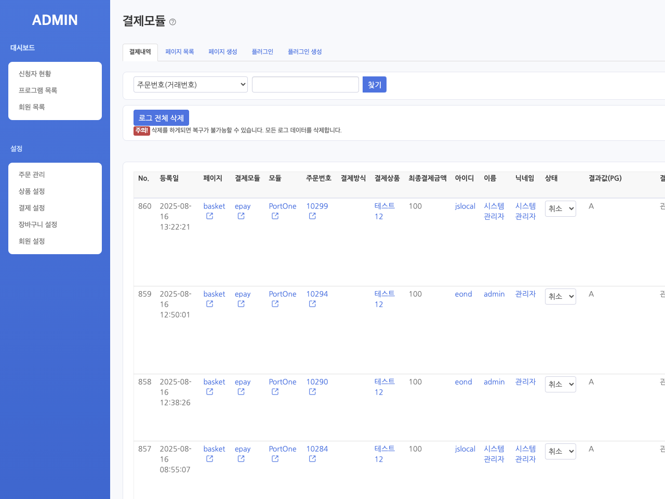The height and width of the screenshot is (499, 665).
Task: Open 상품 설정 in the sidebar
Action: (x=32, y=191)
